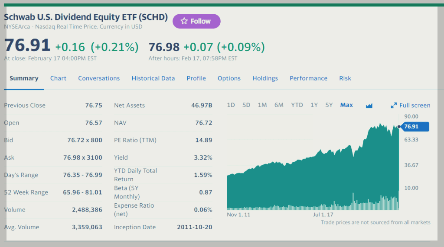Click the after hours price 76.98

pyautogui.click(x=164, y=47)
